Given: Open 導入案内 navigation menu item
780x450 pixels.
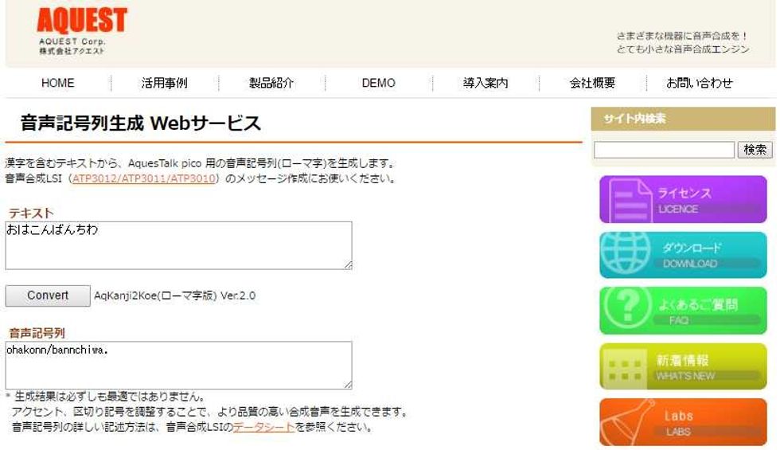Looking at the screenshot, I should point(486,83).
